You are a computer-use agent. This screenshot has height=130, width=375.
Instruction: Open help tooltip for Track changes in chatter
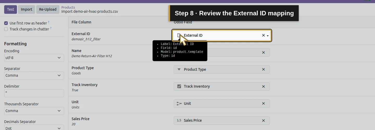pos(51,28)
